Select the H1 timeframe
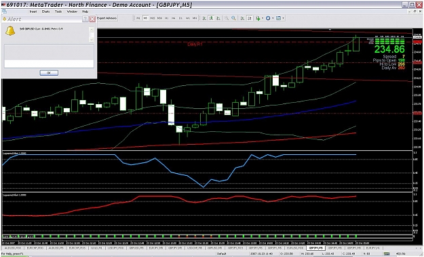Image resolution: width=424 pixels, height=257 pixels. [x=167, y=18]
